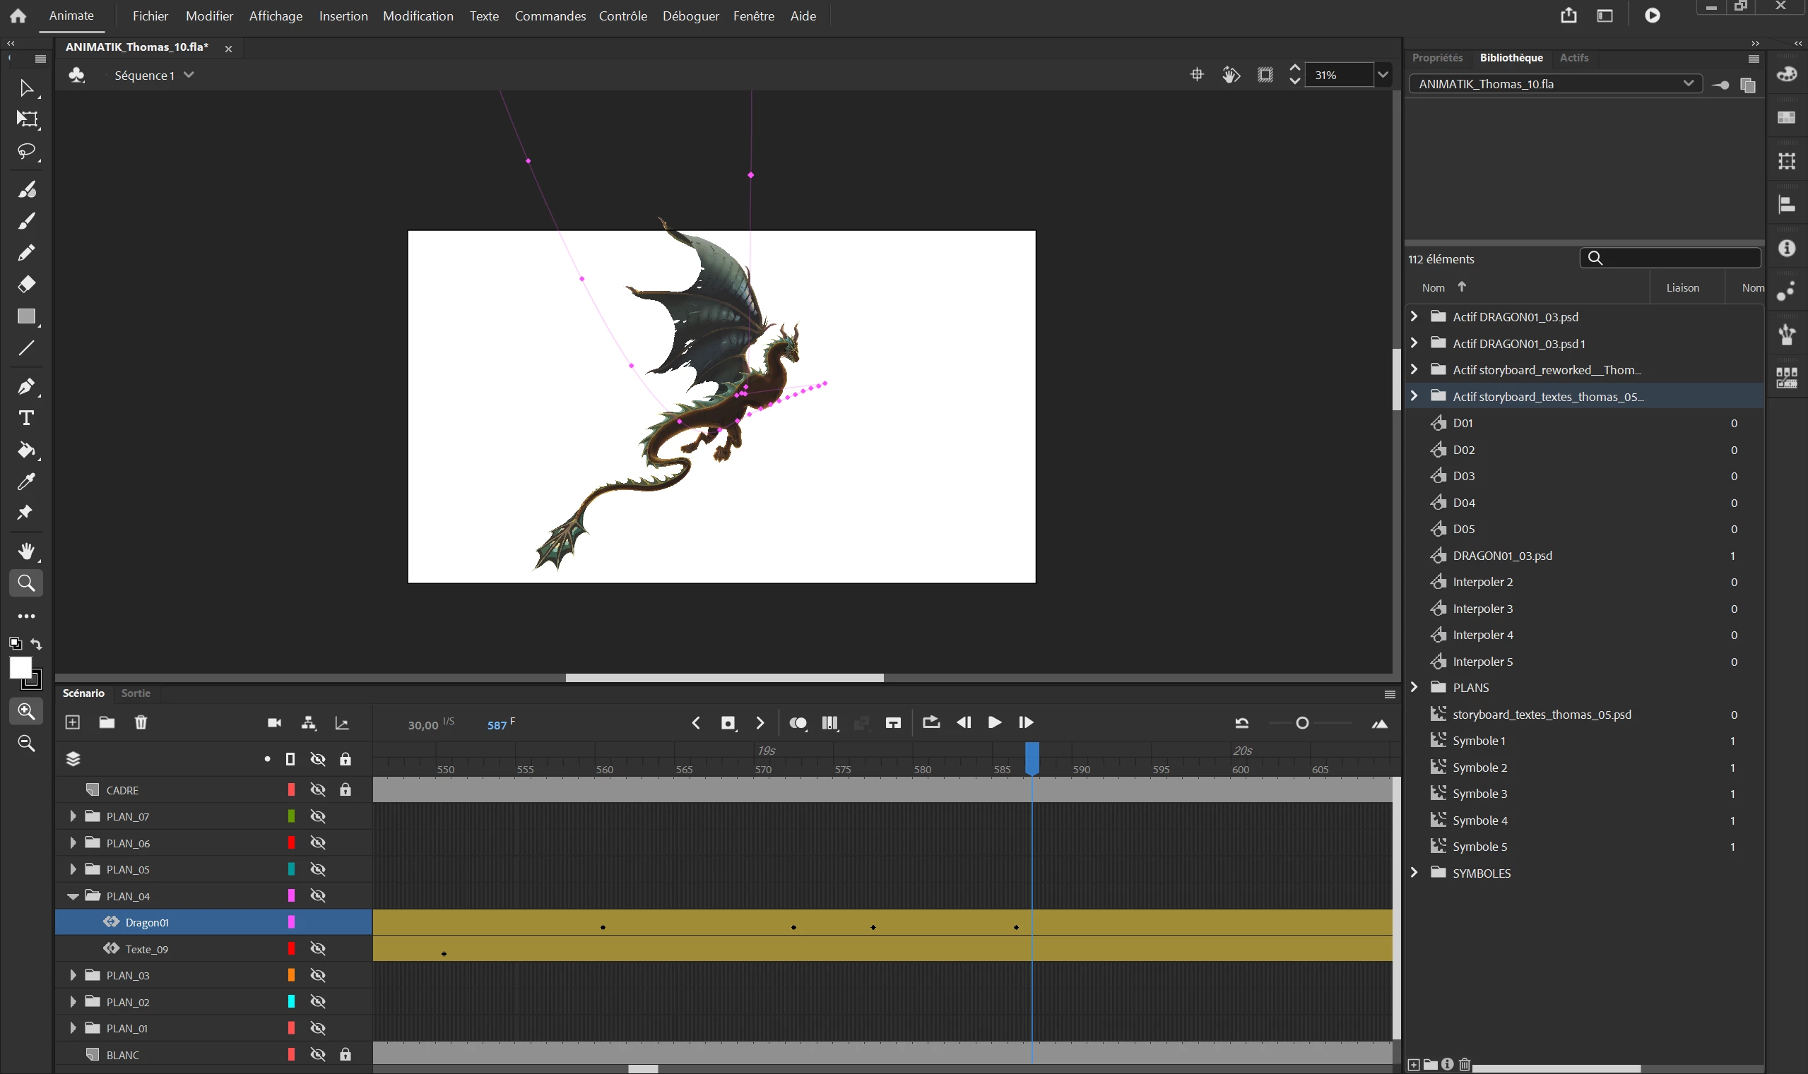1808x1074 pixels.
Task: Pick the Paint Bucket tool
Action: tap(26, 451)
